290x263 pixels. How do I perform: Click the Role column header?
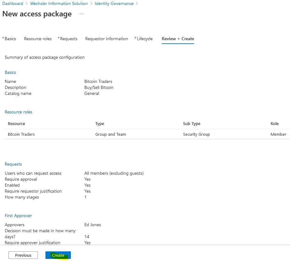click(x=275, y=123)
